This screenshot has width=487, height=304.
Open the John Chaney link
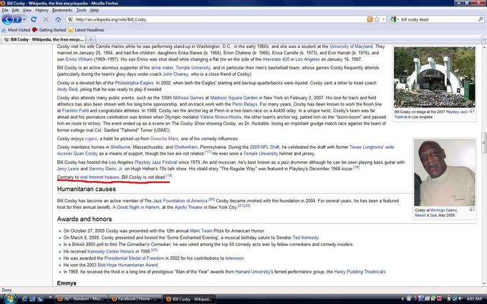pyautogui.click(x=175, y=74)
